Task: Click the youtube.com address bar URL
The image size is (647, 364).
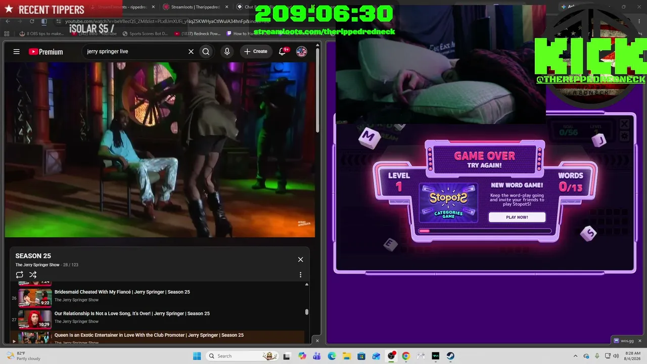Action: pyautogui.click(x=167, y=21)
